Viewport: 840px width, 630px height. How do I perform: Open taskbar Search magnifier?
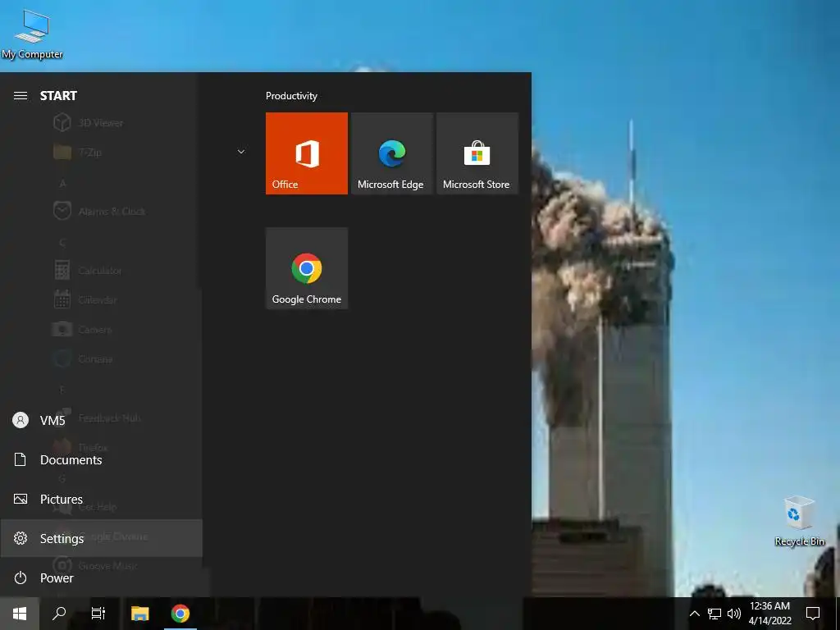[59, 614]
